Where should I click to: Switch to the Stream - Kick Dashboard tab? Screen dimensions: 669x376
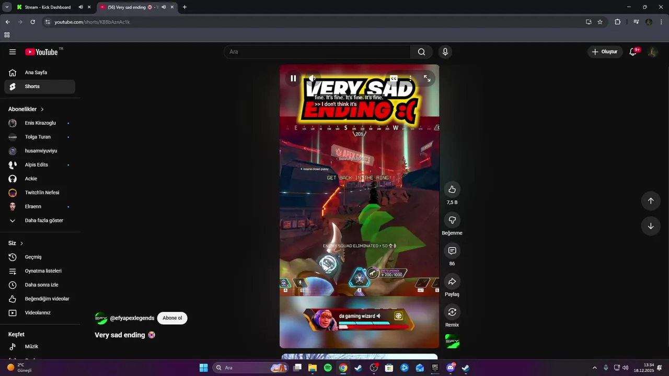49,7
